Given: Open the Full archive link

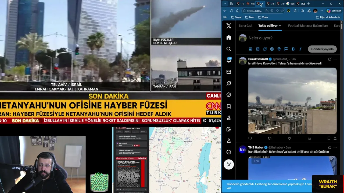Looking at the screenshot, I should [142, 158].
